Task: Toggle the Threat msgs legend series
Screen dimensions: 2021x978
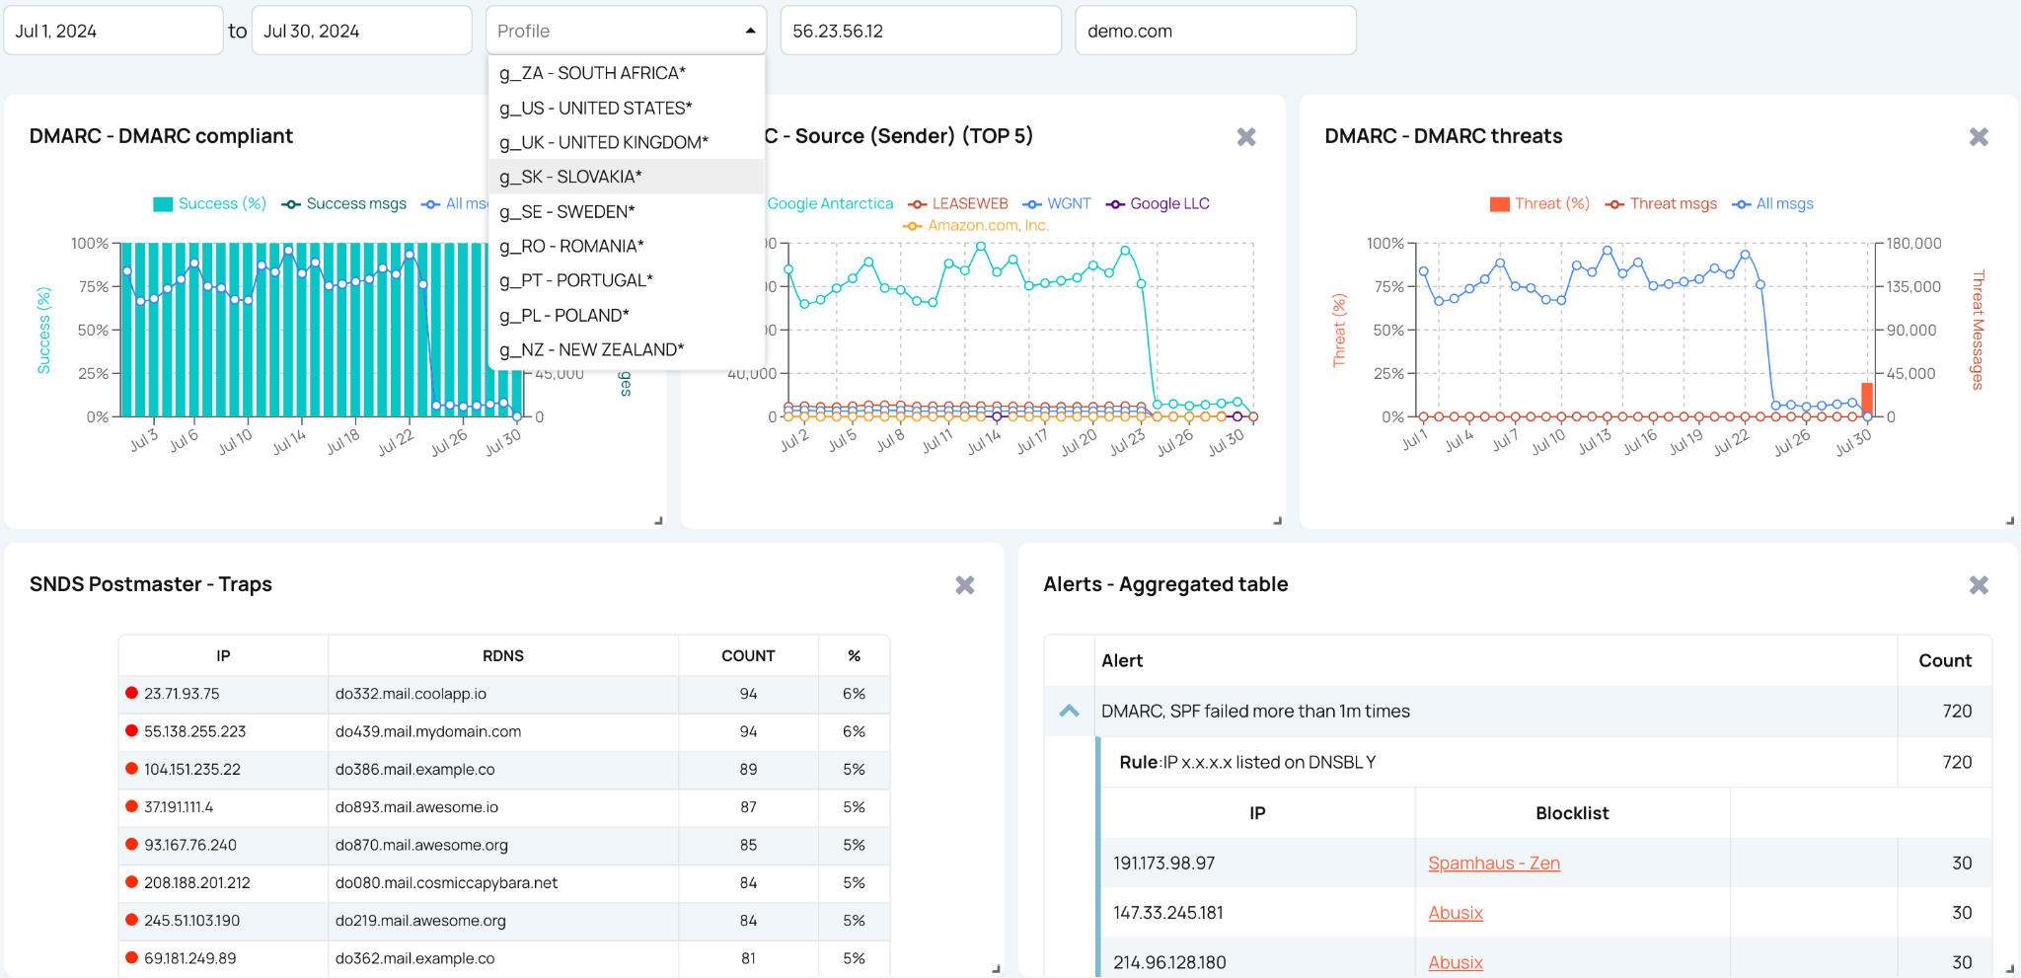Action: point(1661,203)
